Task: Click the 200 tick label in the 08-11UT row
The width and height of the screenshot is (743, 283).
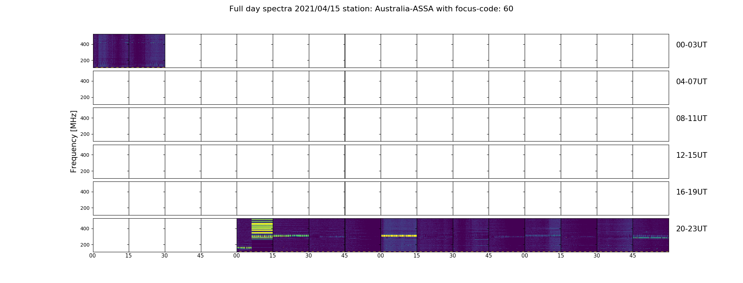Action: click(85, 134)
